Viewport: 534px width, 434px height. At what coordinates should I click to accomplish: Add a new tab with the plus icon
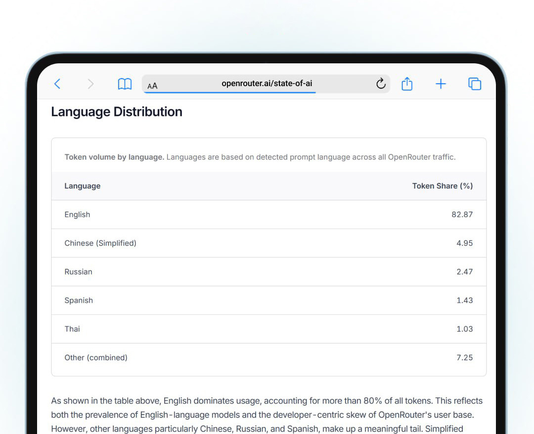pyautogui.click(x=441, y=84)
